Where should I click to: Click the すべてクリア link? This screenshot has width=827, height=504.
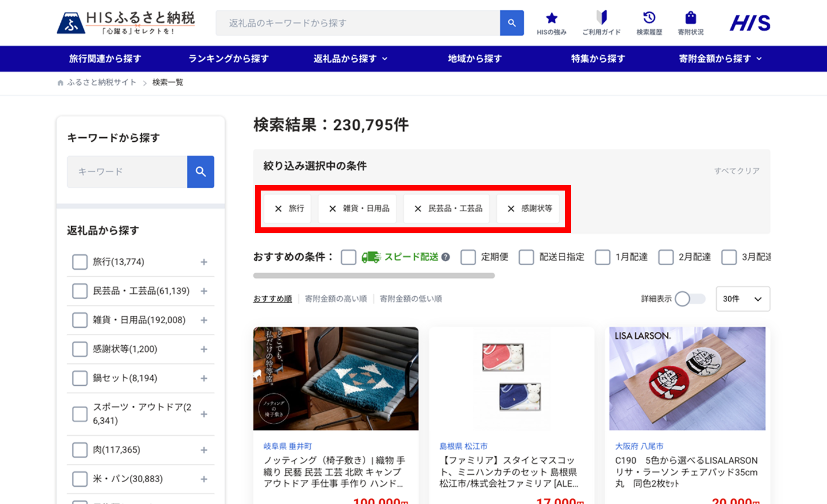(x=736, y=171)
